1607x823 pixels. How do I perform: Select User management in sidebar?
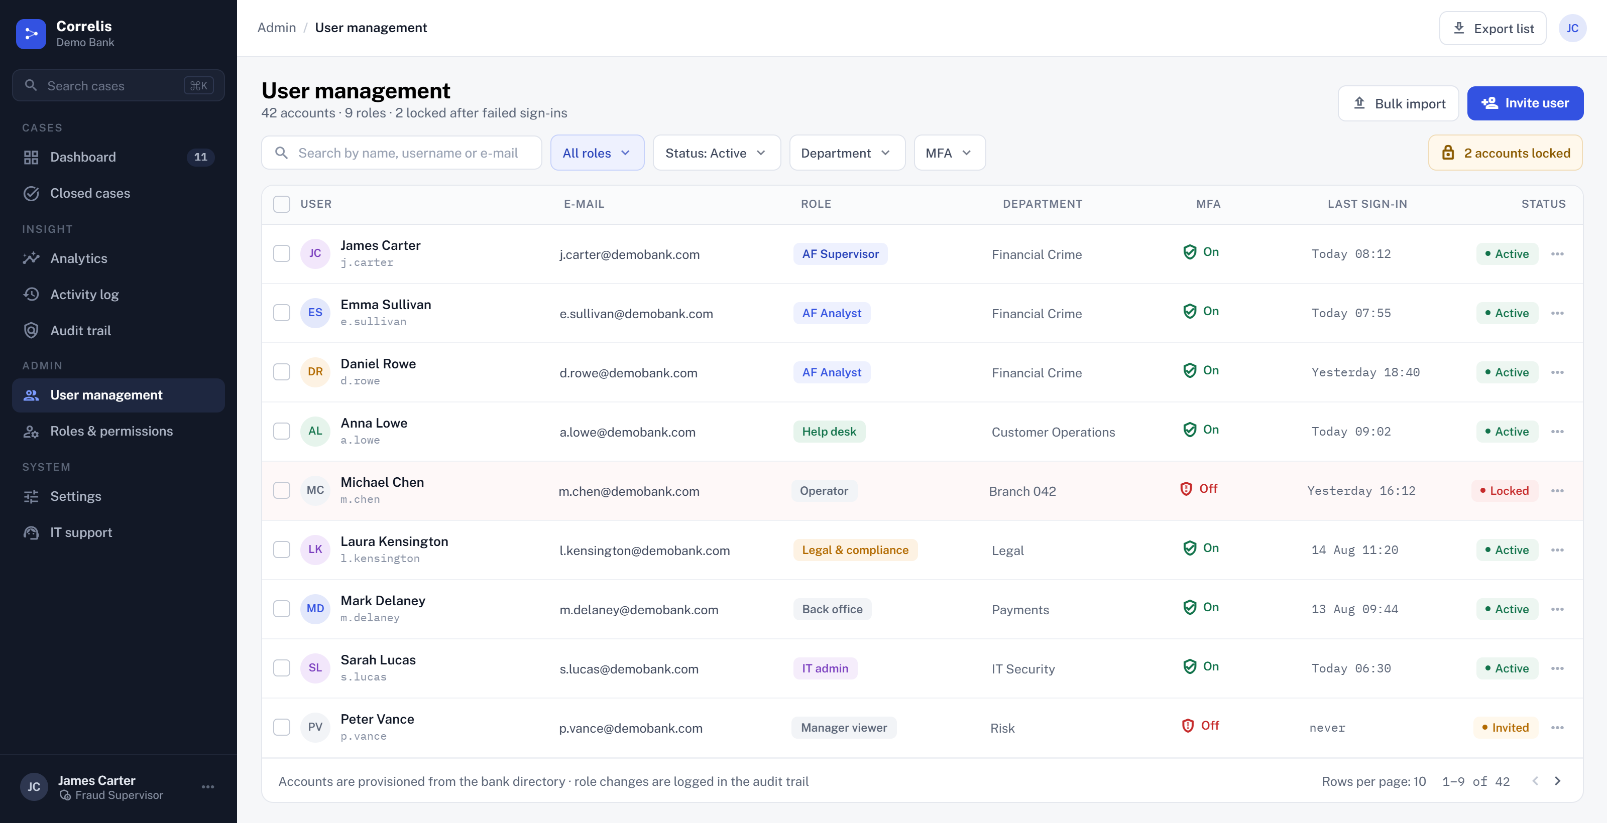point(119,395)
